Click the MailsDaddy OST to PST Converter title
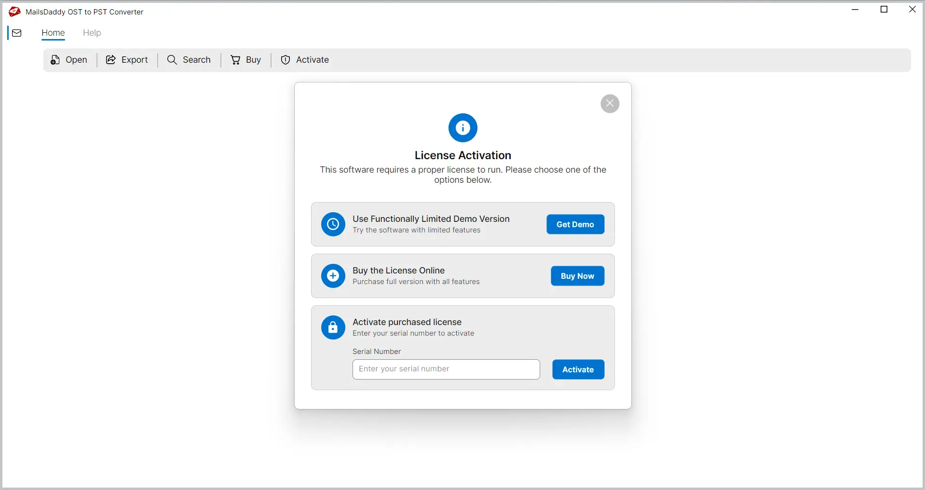The height and width of the screenshot is (490, 925). pyautogui.click(x=84, y=12)
